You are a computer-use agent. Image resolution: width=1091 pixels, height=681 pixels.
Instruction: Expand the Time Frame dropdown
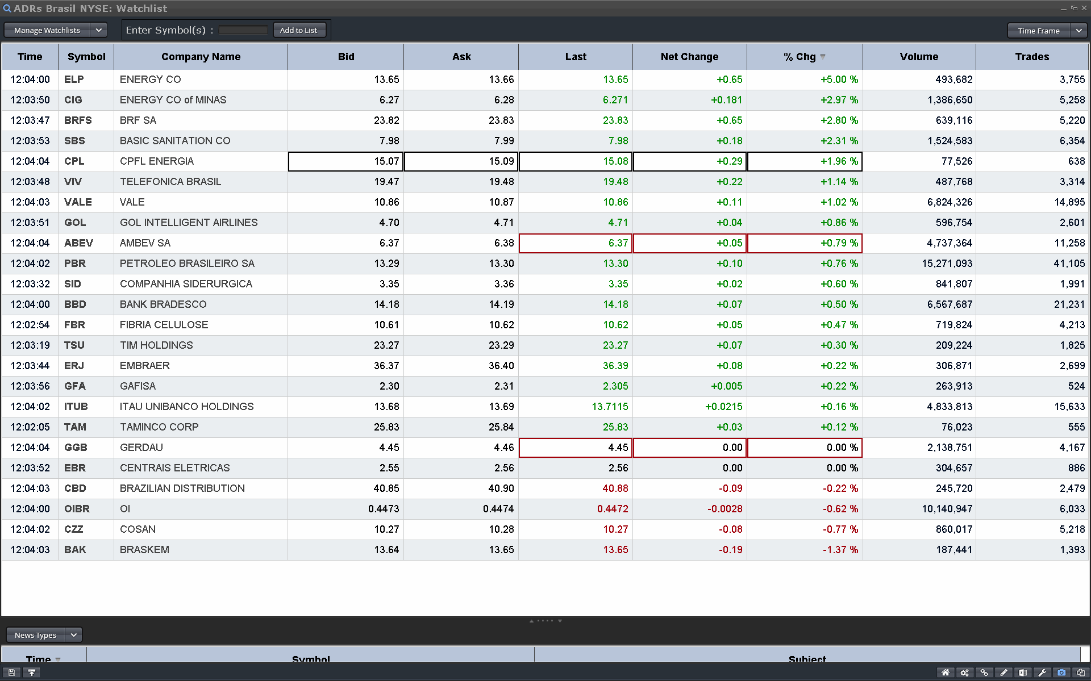[1078, 31]
